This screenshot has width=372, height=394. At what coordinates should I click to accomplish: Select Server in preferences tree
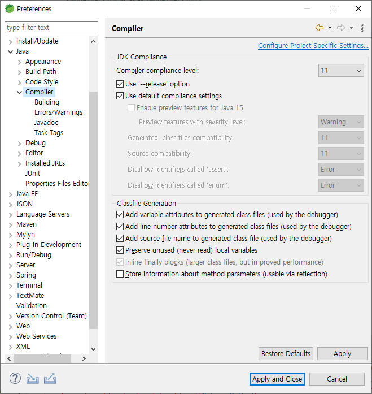coord(26,265)
